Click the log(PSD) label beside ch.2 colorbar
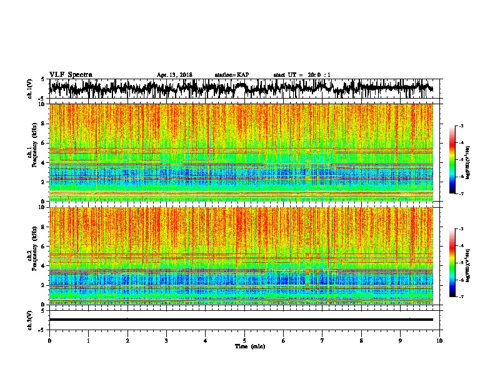 click(x=467, y=265)
